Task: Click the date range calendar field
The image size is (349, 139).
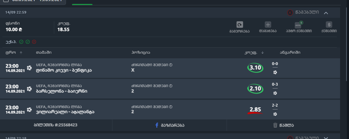Action: (x=33, y=1)
